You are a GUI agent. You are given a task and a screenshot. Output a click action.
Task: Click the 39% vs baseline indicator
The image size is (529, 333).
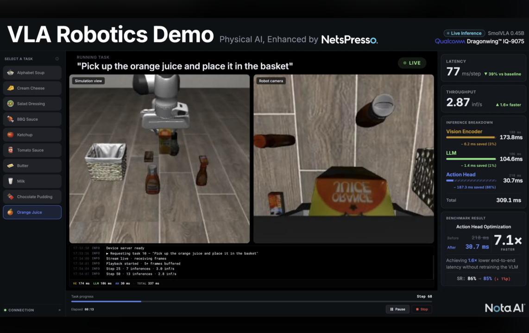[x=502, y=74]
